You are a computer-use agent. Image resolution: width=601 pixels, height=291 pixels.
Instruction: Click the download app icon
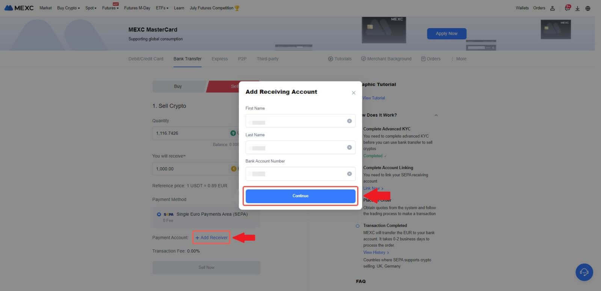click(577, 8)
